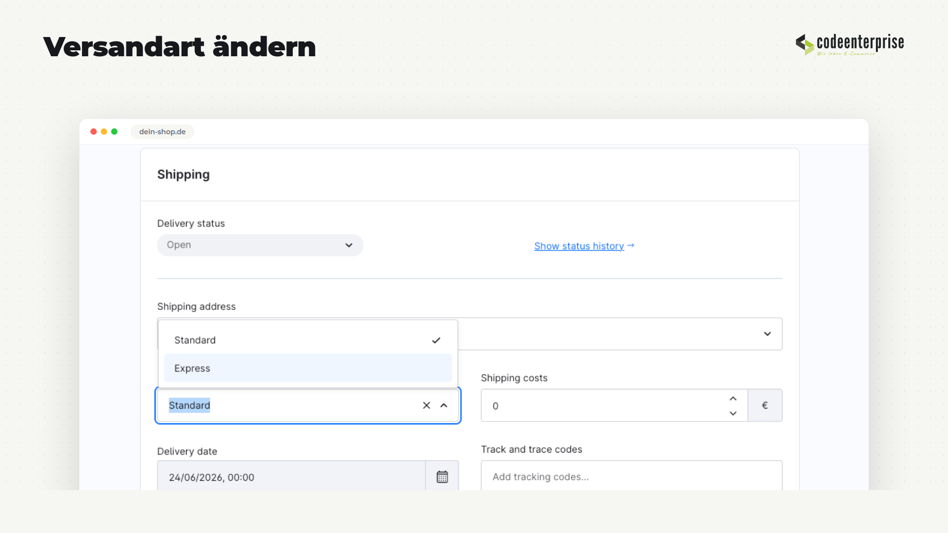Click the red window close dot
The height and width of the screenshot is (533, 948).
[x=93, y=131]
